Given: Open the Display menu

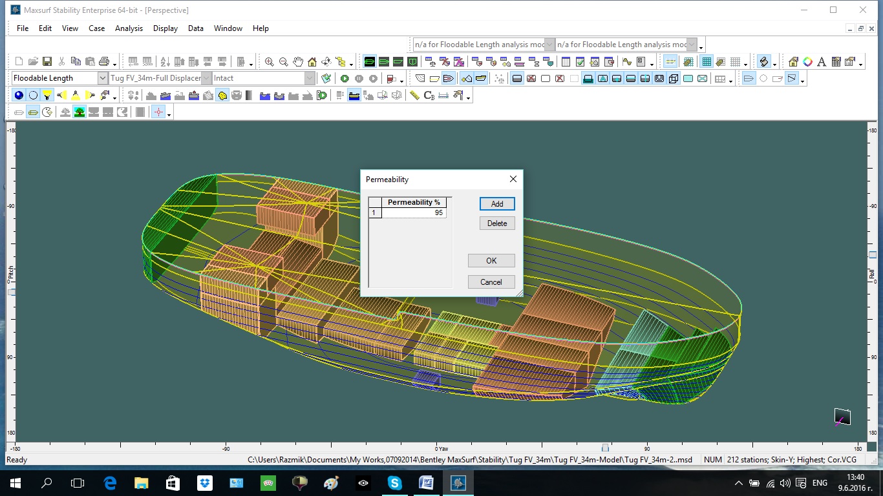Looking at the screenshot, I should tap(165, 28).
